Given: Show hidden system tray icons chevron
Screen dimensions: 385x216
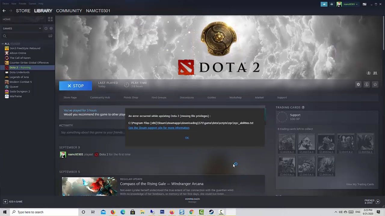Looking at the screenshot, I should click(x=336, y=212).
